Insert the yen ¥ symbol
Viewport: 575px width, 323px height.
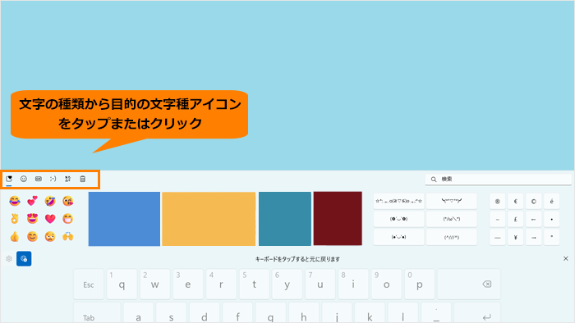(515, 238)
